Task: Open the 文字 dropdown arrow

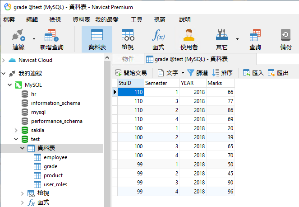Action: pos(183,73)
